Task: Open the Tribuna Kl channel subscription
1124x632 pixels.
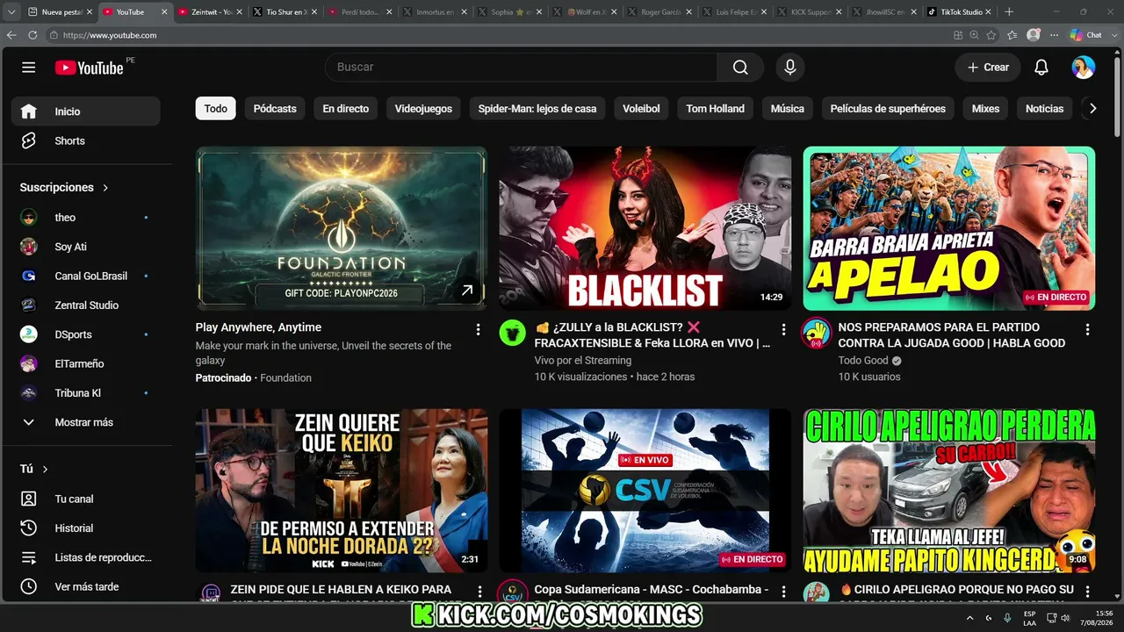Action: tap(86, 392)
